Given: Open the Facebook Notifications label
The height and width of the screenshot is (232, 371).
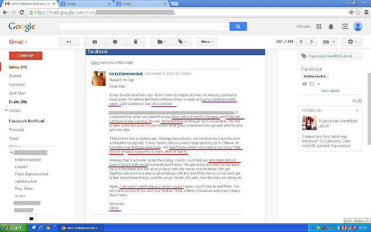Looking at the screenshot, I should point(28,121).
